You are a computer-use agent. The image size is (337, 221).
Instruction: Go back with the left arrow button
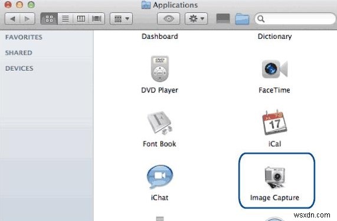tap(12, 19)
